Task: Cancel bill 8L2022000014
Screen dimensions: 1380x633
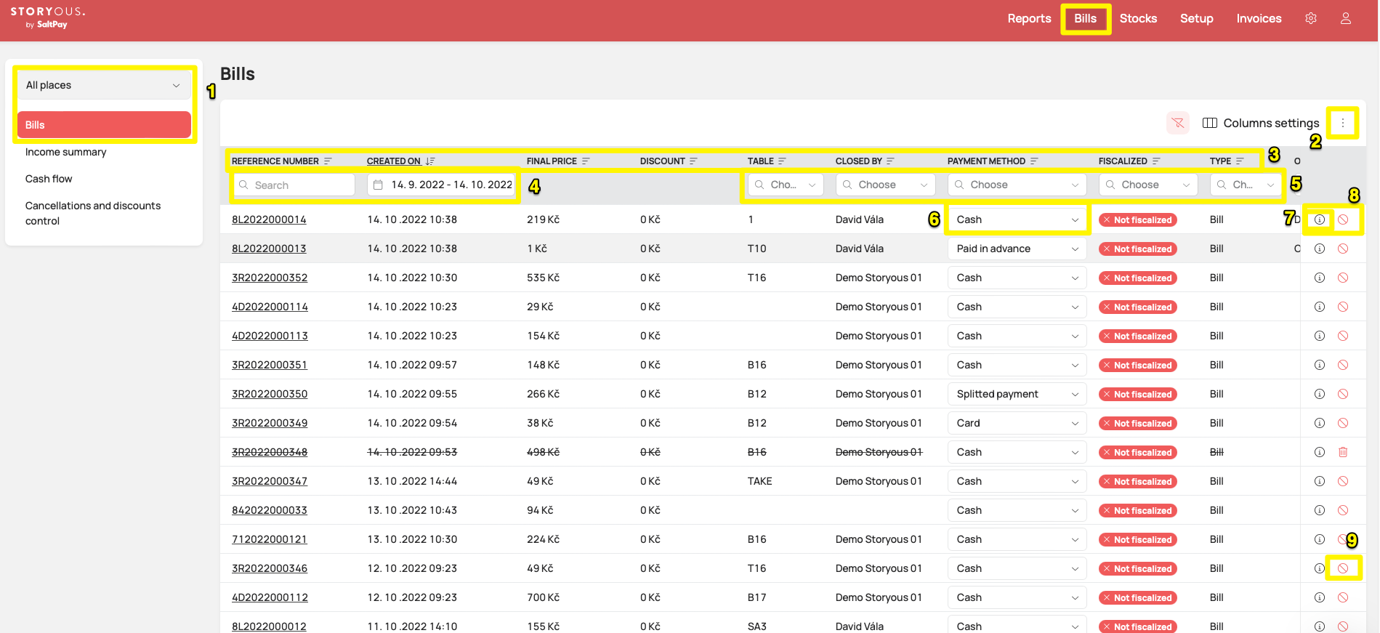Action: coord(1343,219)
